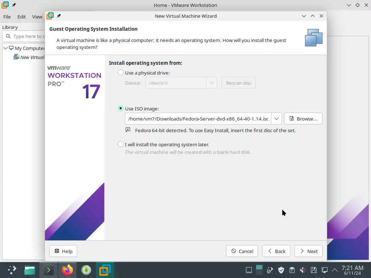This screenshot has width=371, height=278.
Task: Open the application launcher in taskbar
Action: tap(12, 270)
